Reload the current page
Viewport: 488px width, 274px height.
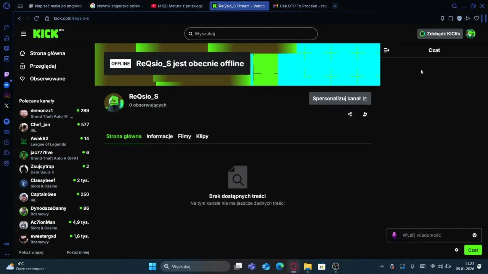(37, 18)
